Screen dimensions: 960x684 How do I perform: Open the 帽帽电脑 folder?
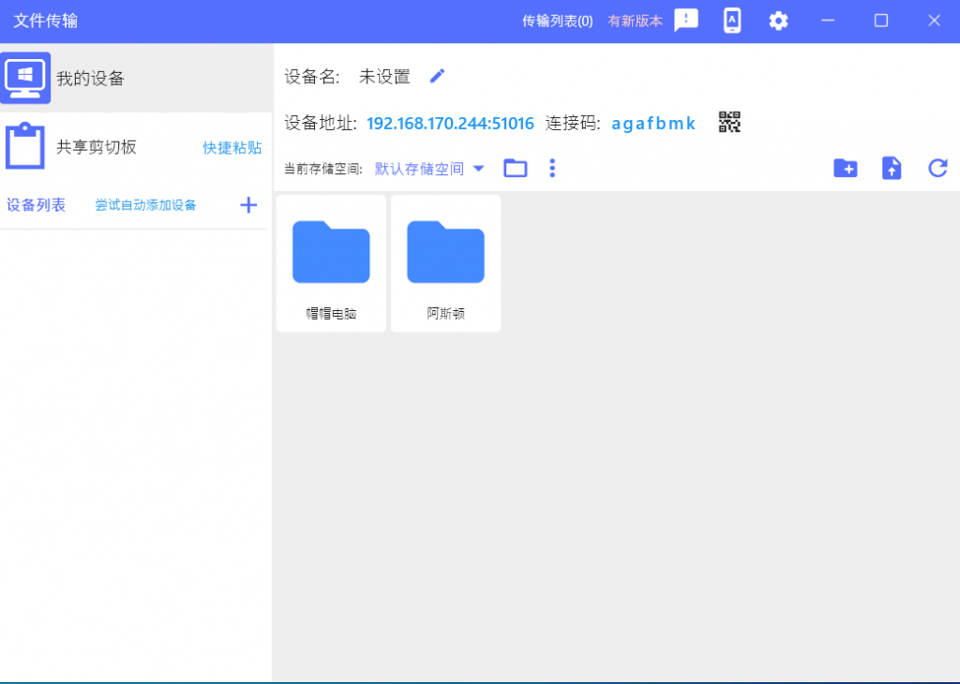(331, 253)
